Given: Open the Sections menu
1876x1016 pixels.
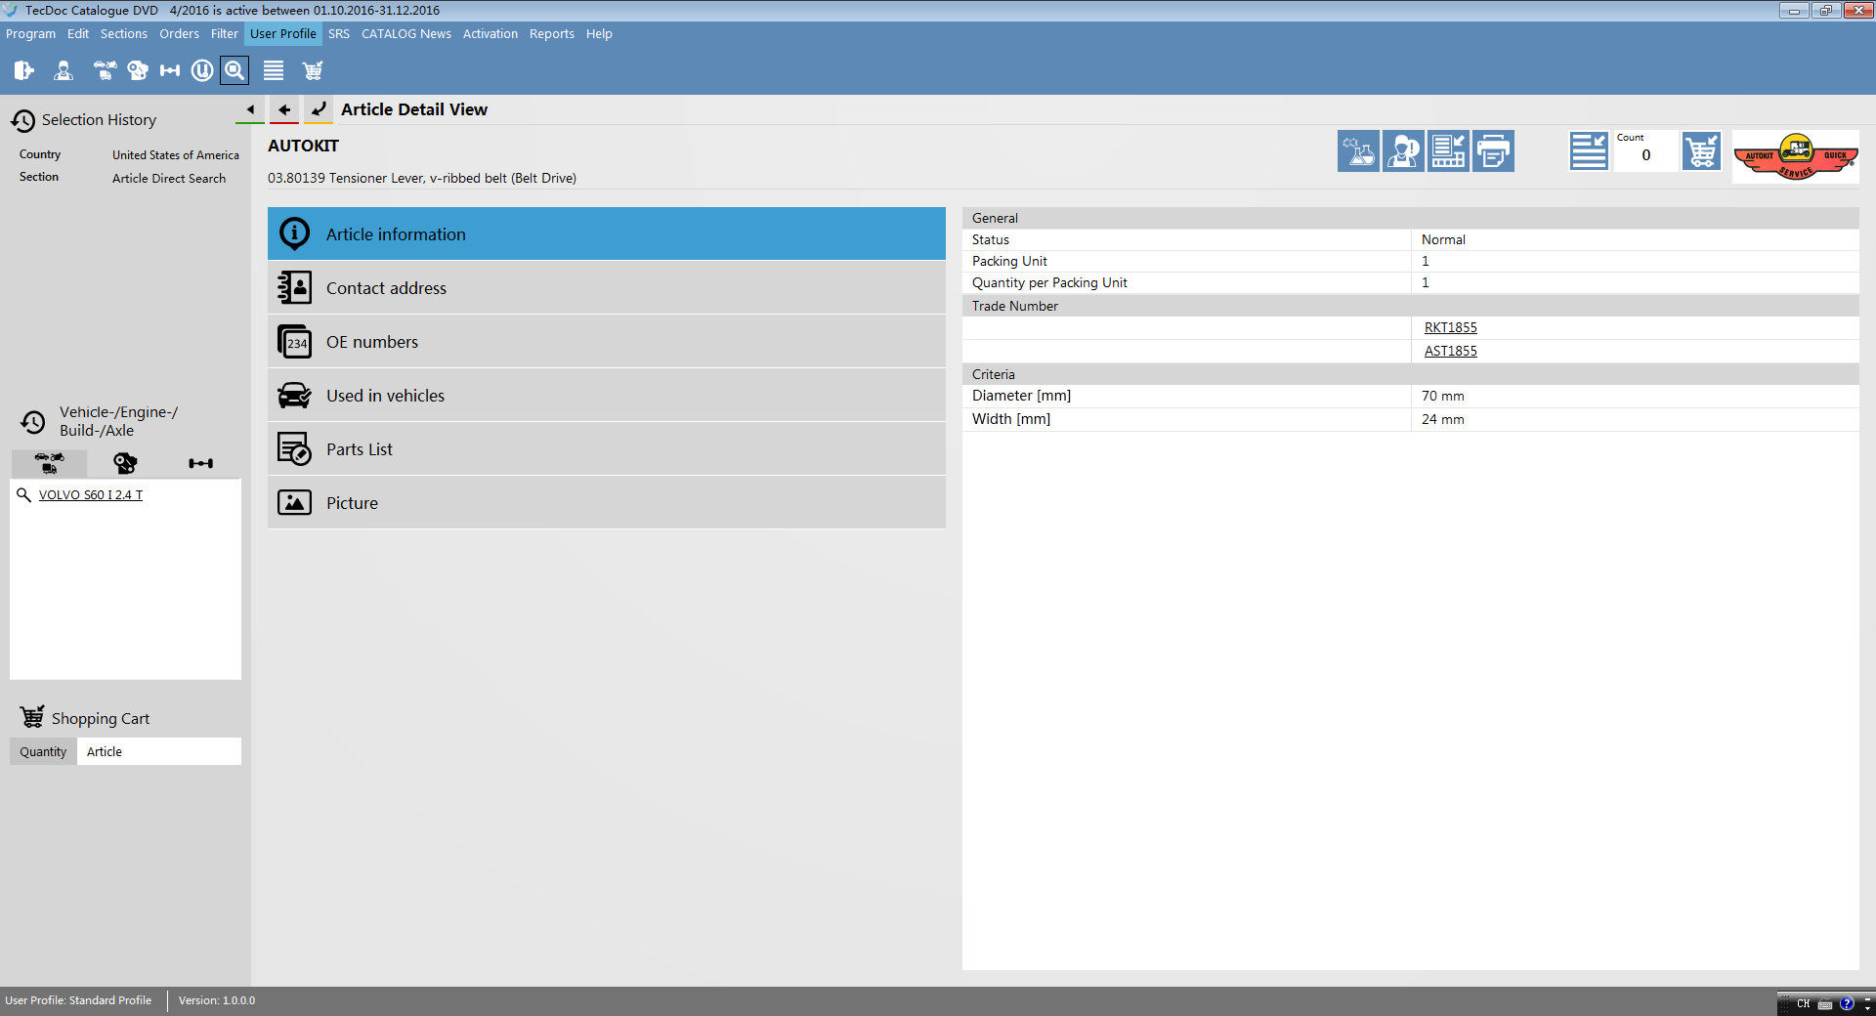Looking at the screenshot, I should pos(124,33).
